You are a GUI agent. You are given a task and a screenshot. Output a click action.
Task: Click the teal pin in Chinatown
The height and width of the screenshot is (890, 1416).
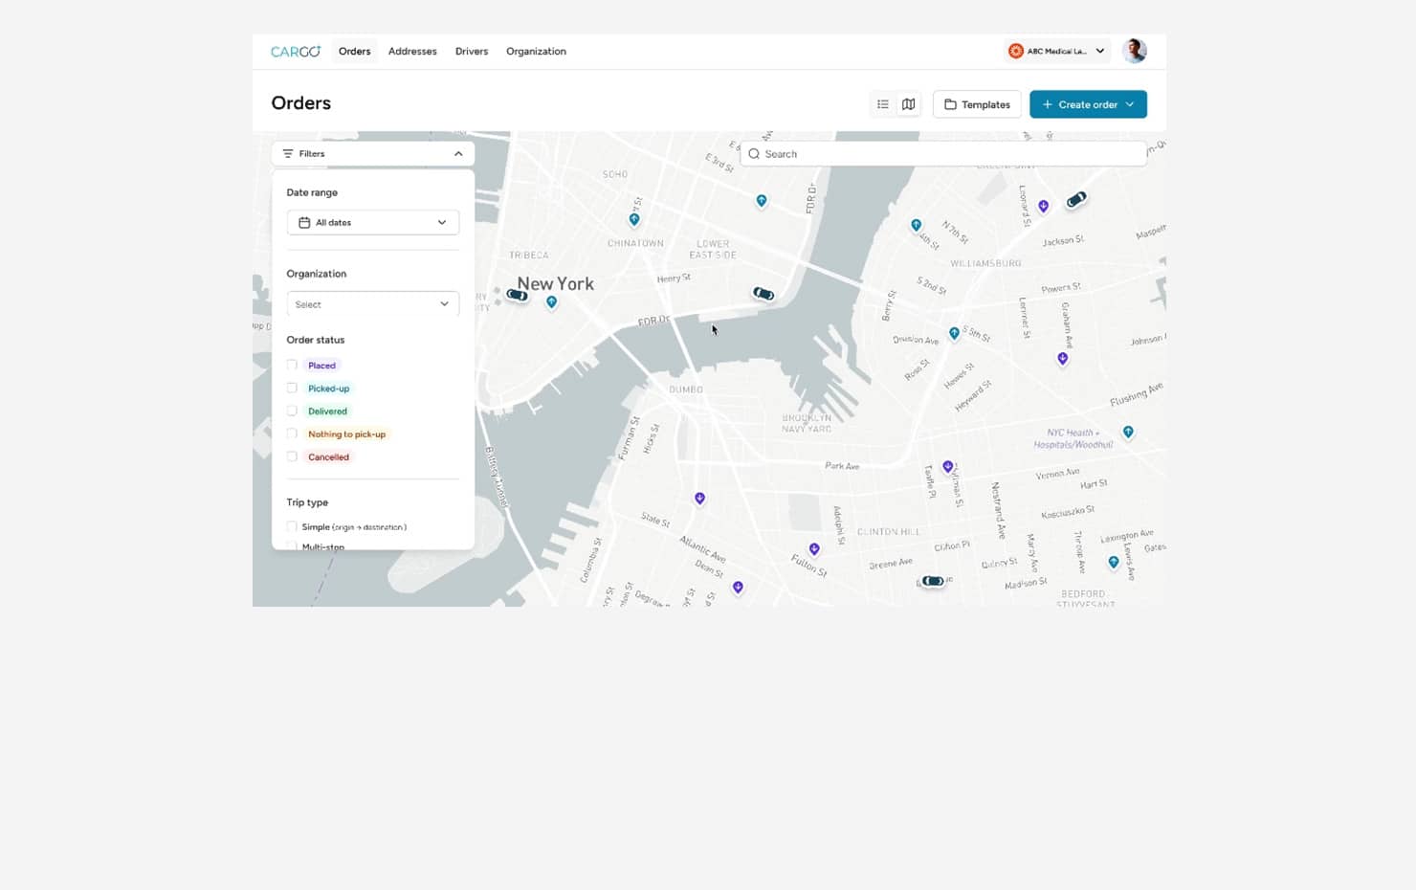(634, 219)
